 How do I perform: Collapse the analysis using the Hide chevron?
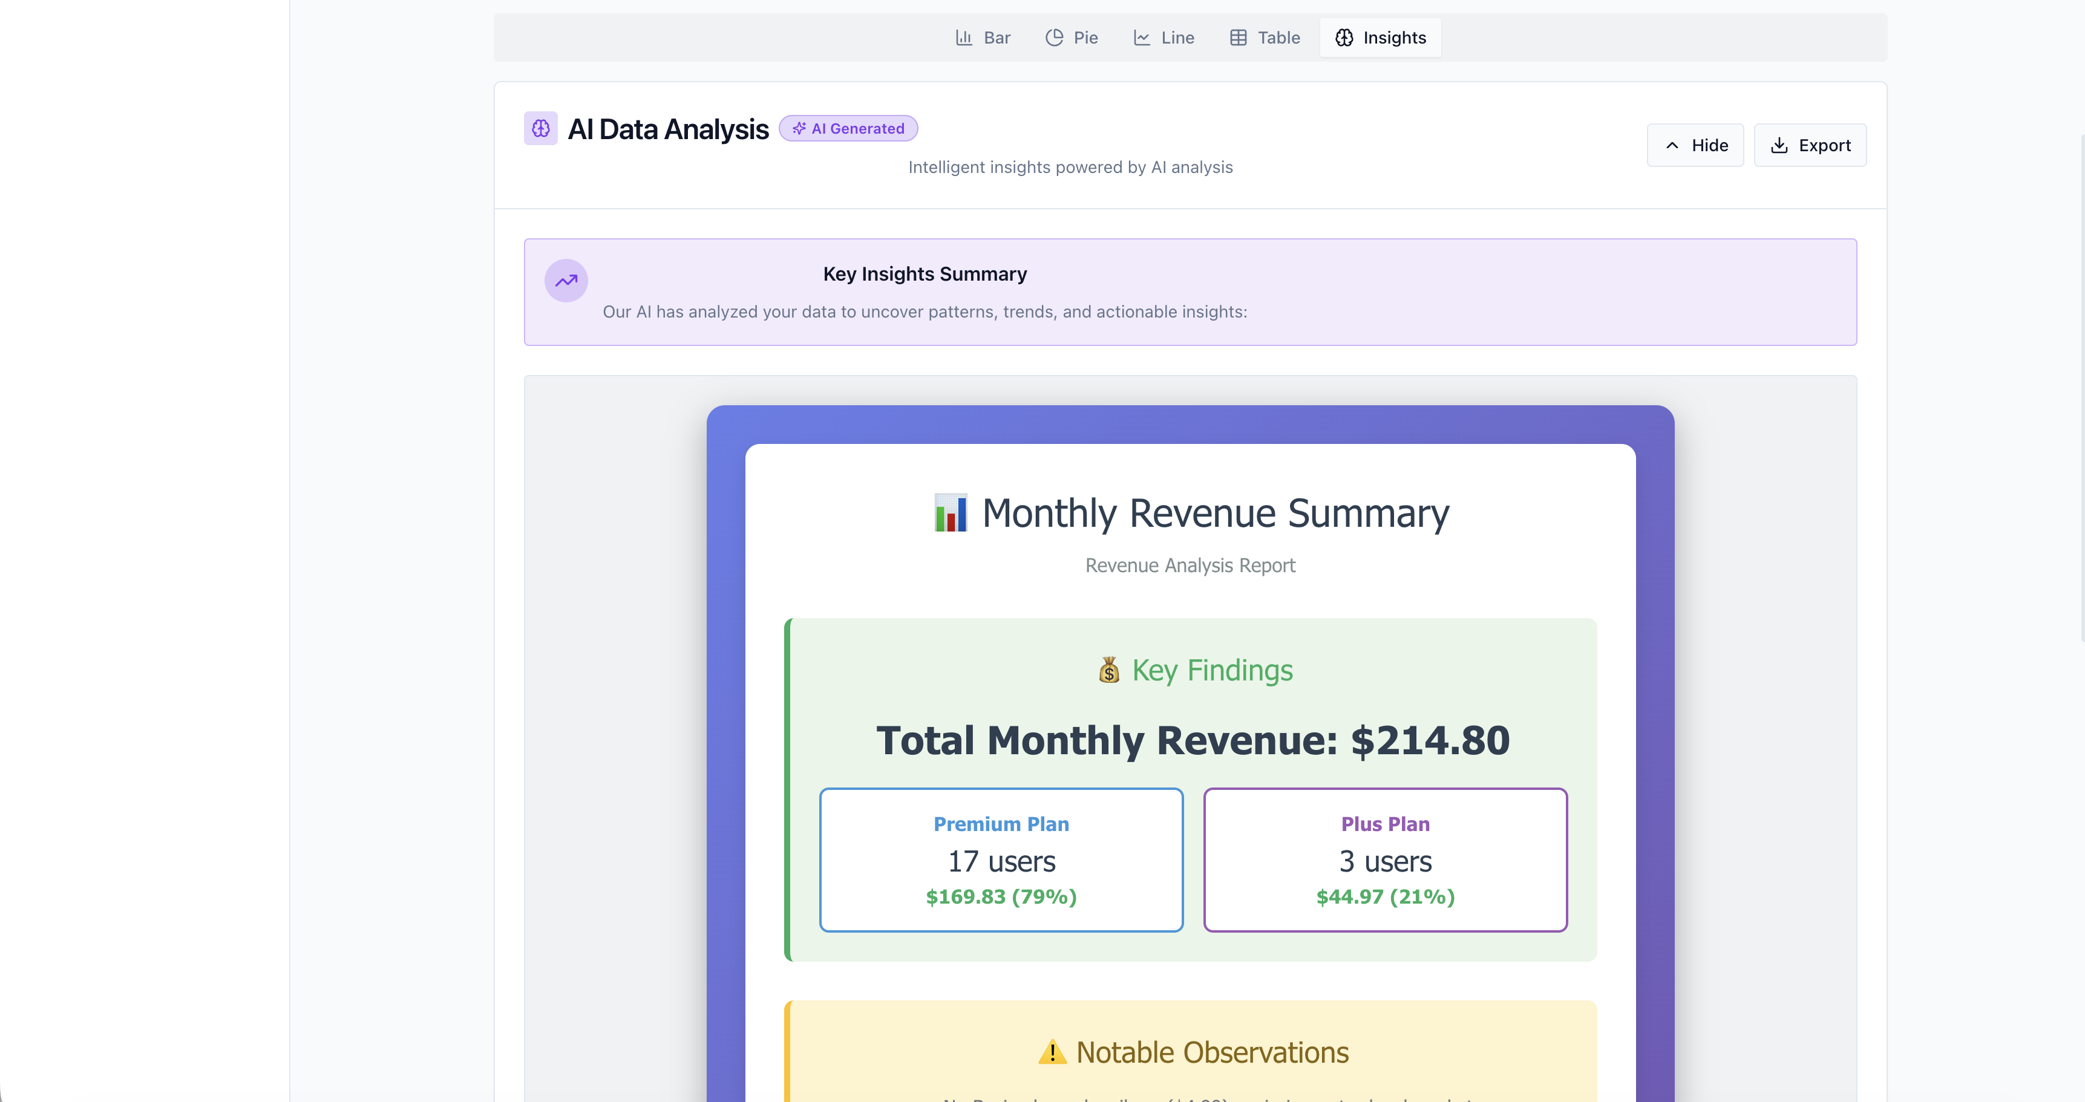[x=1672, y=146]
